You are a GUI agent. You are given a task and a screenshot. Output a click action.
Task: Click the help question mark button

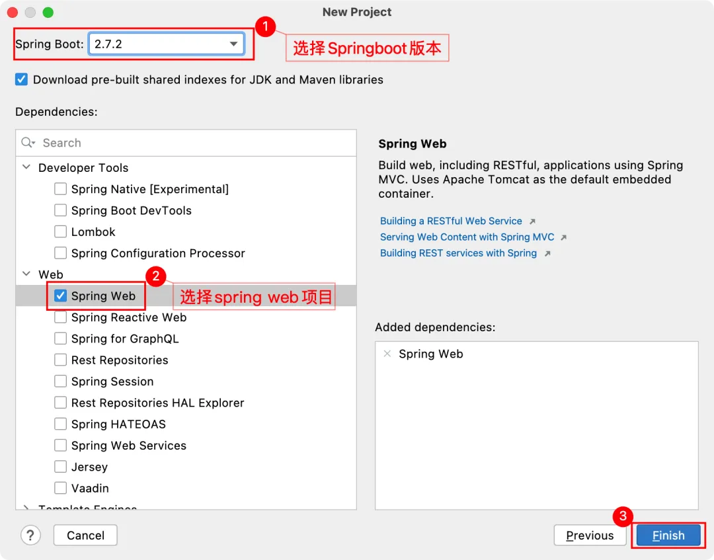coord(30,536)
